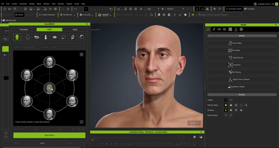Click the Start Mixing button
The width and height of the screenshot is (279, 148).
(49, 135)
